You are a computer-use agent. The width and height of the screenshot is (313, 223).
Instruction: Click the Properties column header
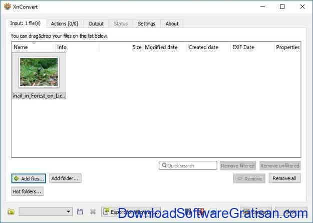287,47
